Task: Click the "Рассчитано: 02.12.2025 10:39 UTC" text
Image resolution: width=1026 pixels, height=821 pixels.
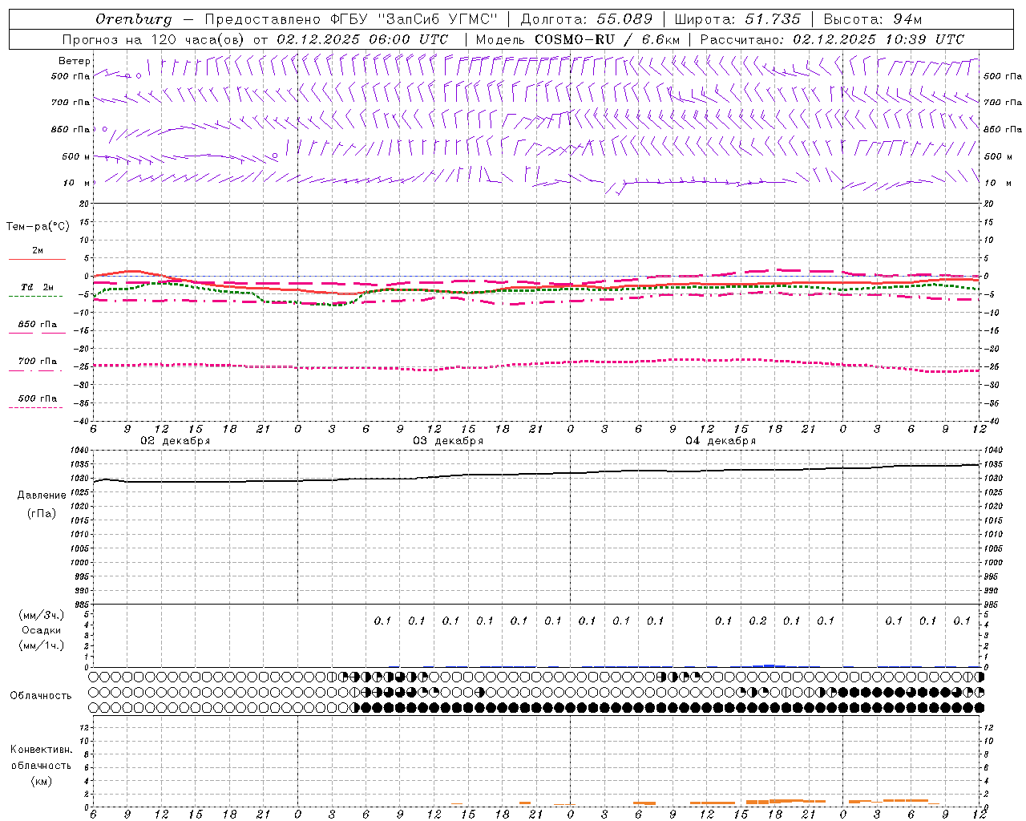Action: coord(832,39)
